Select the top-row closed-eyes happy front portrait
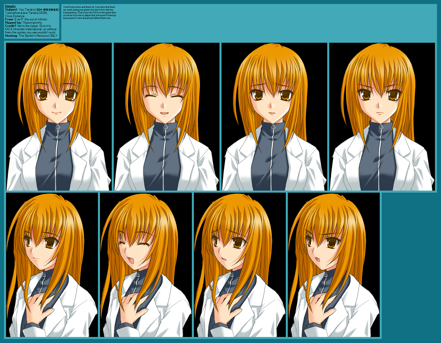 [x=167, y=117]
